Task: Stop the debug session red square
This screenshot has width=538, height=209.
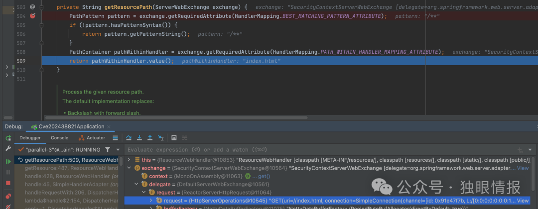Action: [x=8, y=183]
